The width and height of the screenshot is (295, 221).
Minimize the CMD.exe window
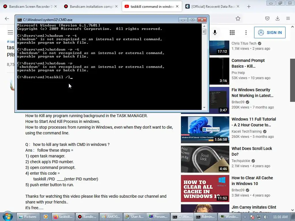[183, 20]
